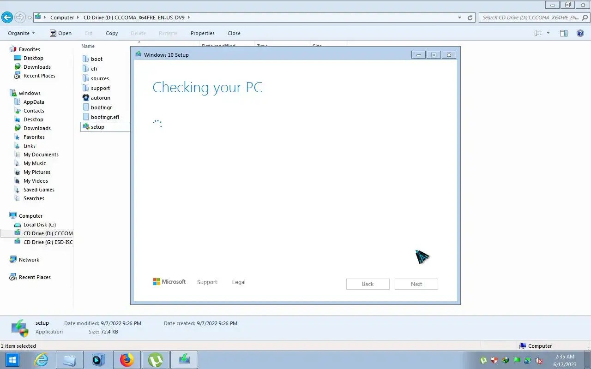Click Close in the Explorer toolbar
The image size is (591, 369).
[234, 33]
